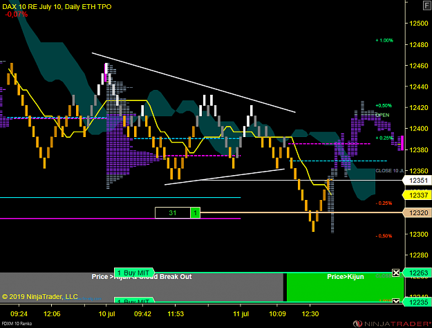The image size is (432, 328).
Task: Click the 11 jul date axis label
Action: (241, 314)
